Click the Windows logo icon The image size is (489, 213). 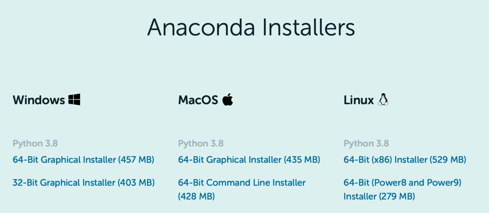pos(74,99)
